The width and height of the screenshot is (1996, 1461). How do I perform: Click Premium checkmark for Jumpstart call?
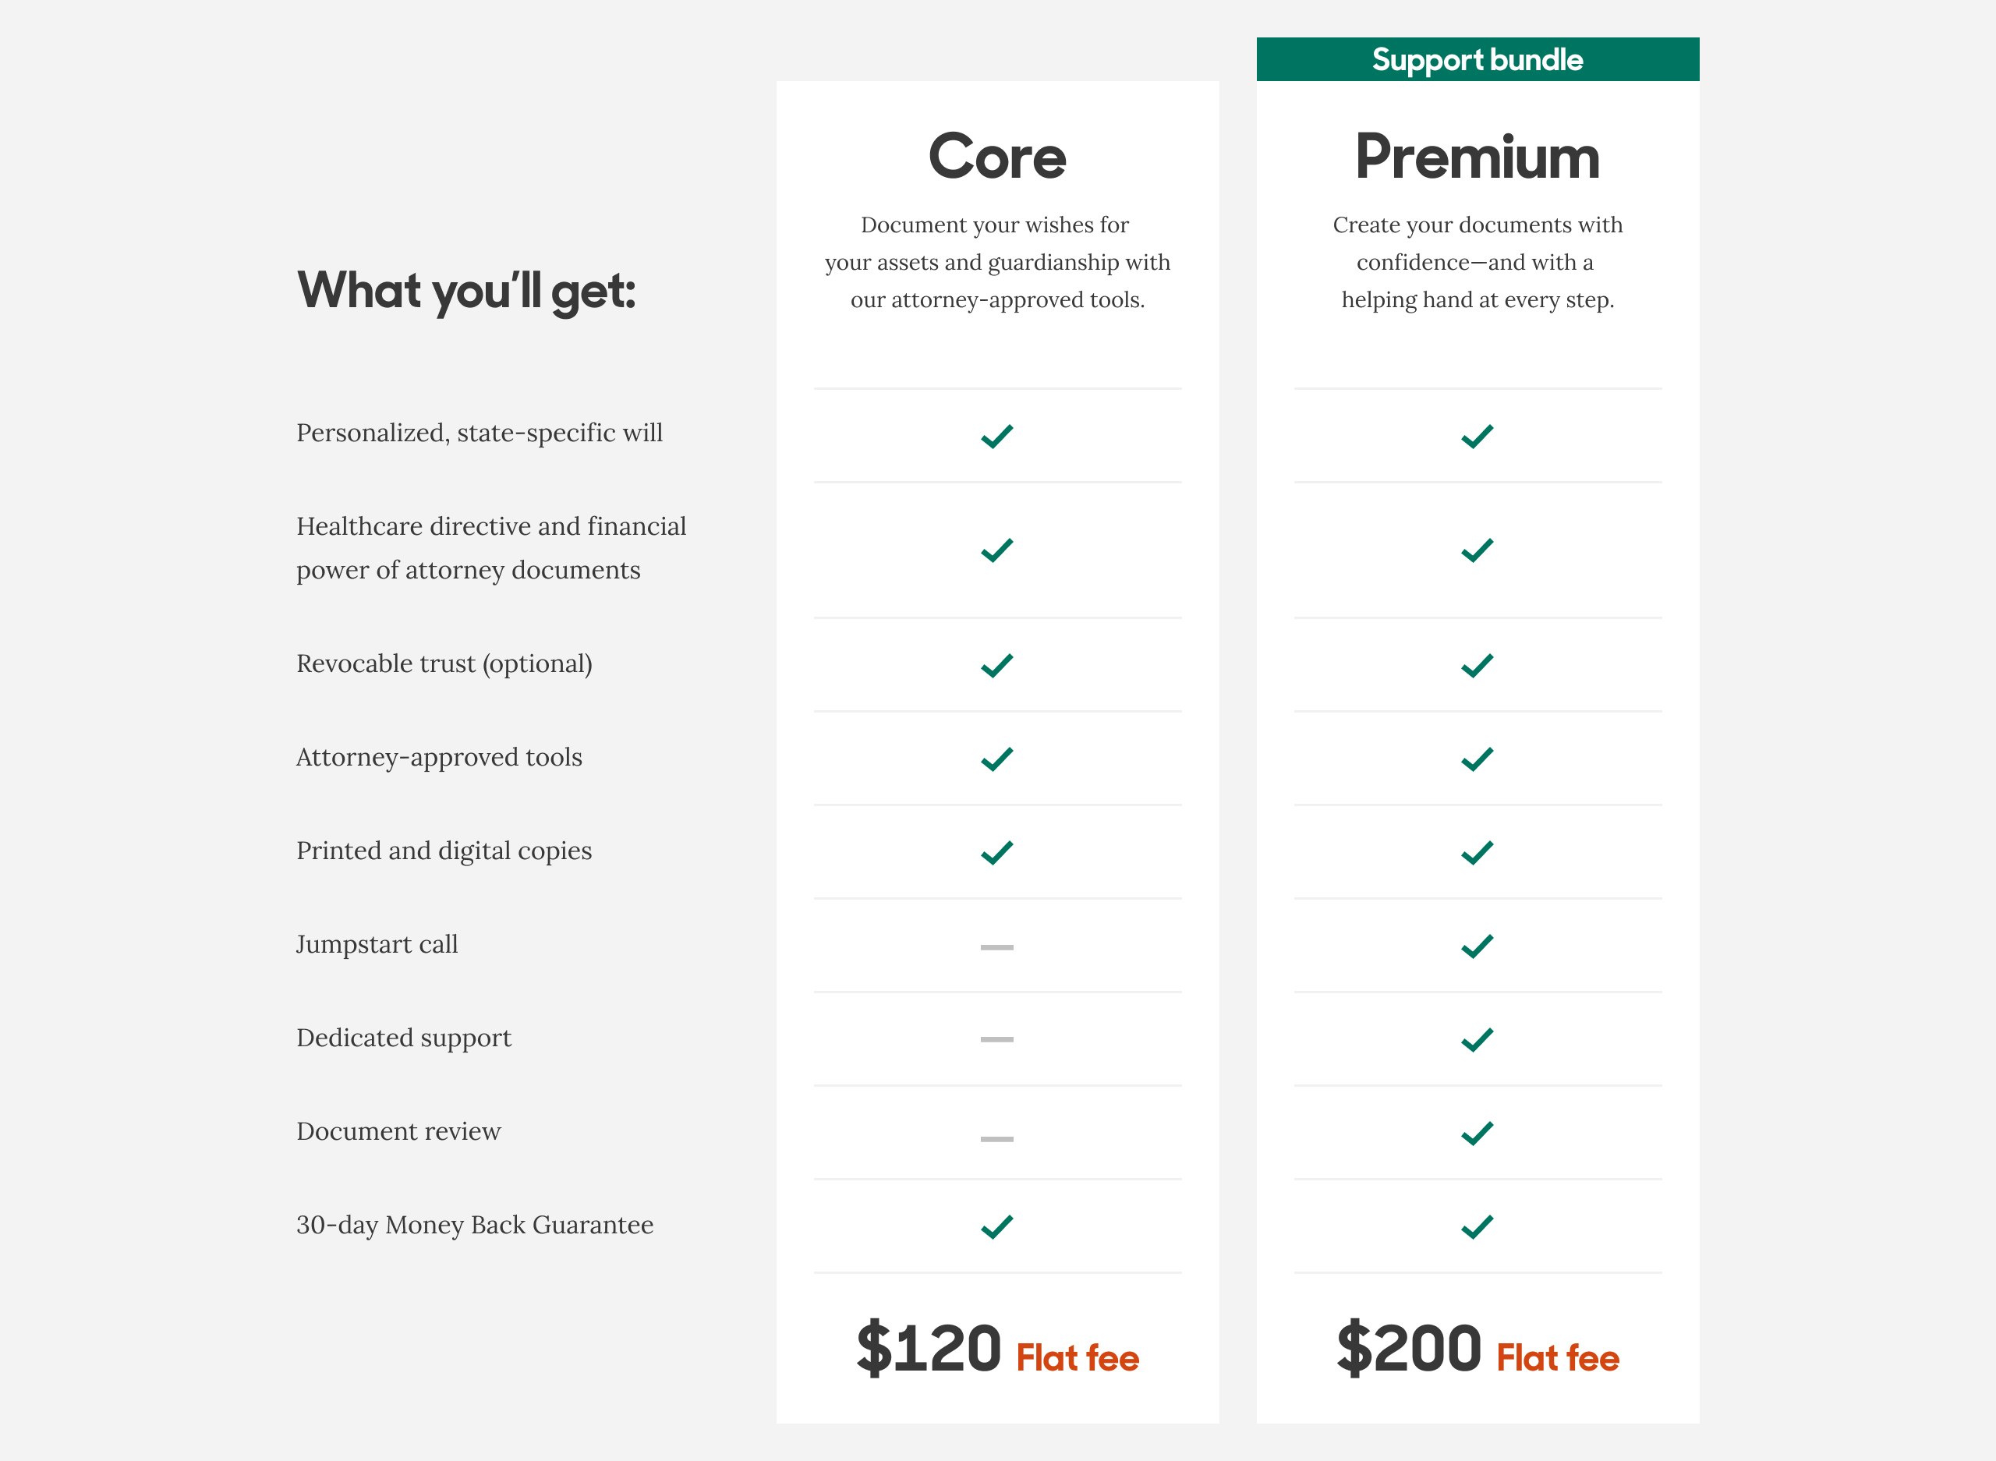click(x=1477, y=946)
